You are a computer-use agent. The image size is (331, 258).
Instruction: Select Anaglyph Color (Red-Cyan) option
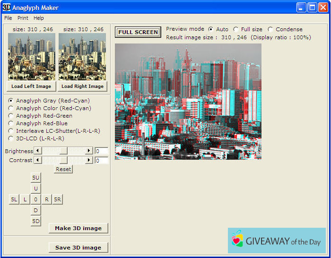point(11,108)
